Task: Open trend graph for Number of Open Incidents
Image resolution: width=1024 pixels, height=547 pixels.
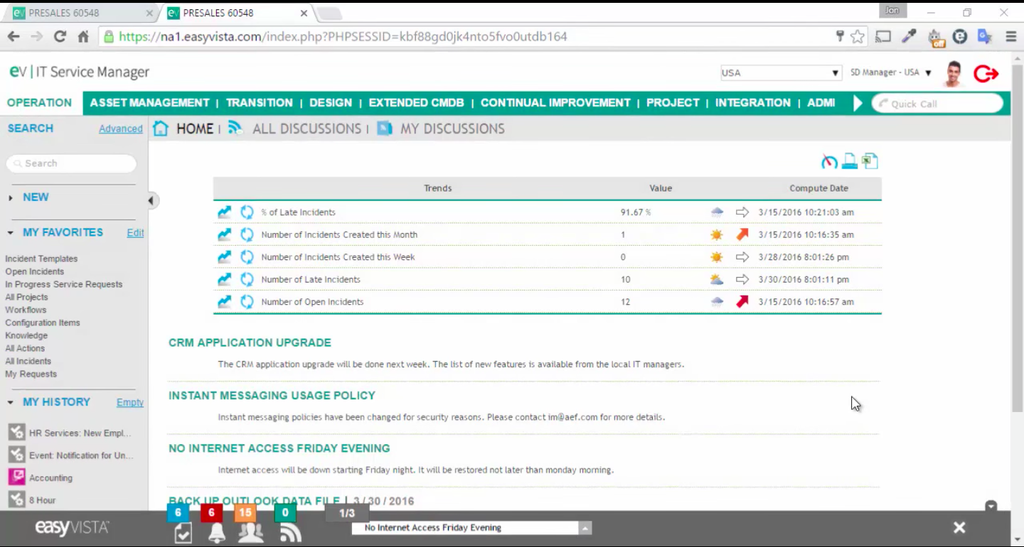Action: [223, 301]
